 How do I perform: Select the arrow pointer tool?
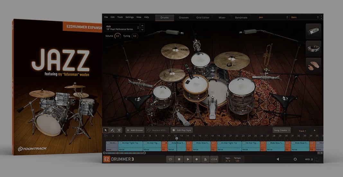coord(106,130)
